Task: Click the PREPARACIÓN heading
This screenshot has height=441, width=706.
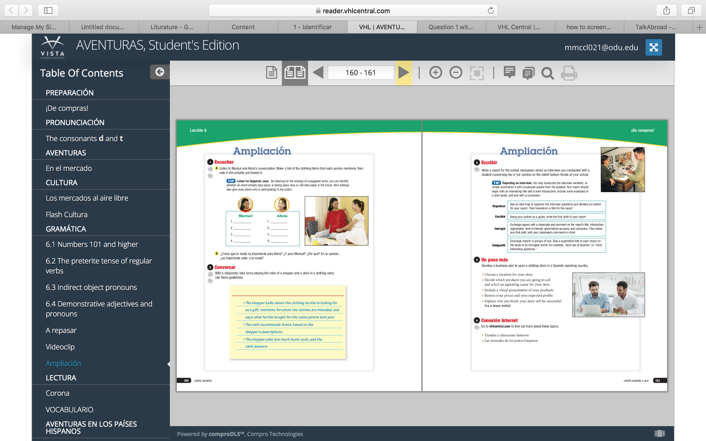Action: click(70, 93)
